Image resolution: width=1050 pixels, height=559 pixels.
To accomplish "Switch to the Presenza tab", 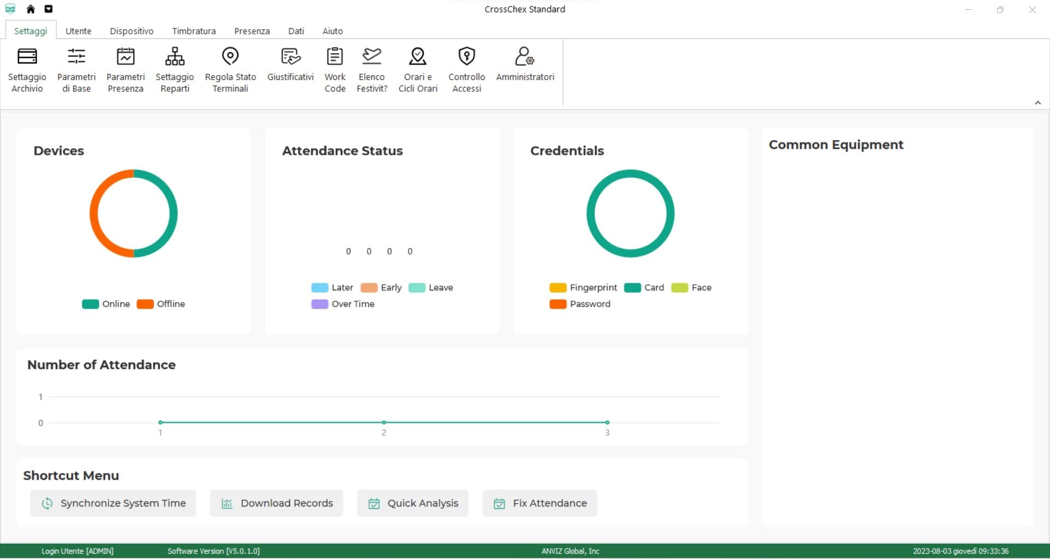I will click(252, 31).
